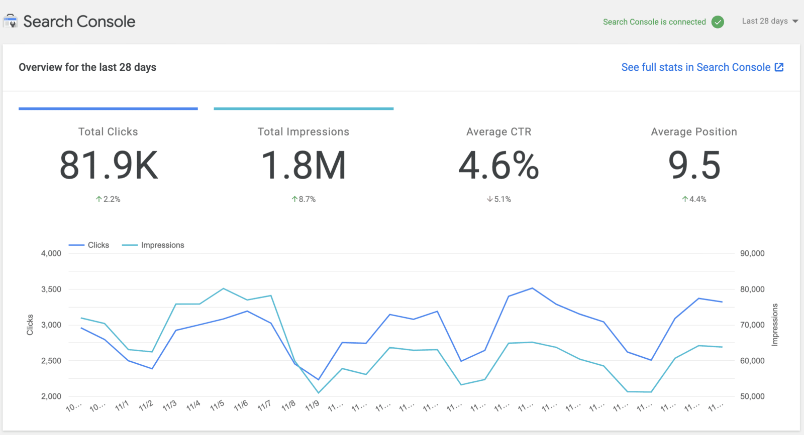The width and height of the screenshot is (804, 435).
Task: Click the 11/9 date label on chart
Action: point(312,405)
